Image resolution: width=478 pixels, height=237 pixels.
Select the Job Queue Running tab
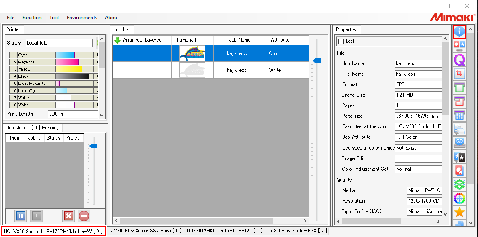point(33,128)
